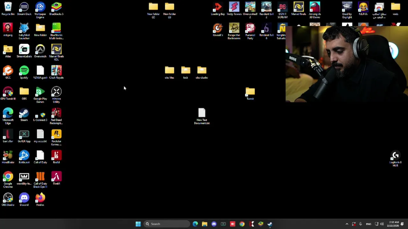Select the red.png image file
408x229 pixels.
pos(8,30)
